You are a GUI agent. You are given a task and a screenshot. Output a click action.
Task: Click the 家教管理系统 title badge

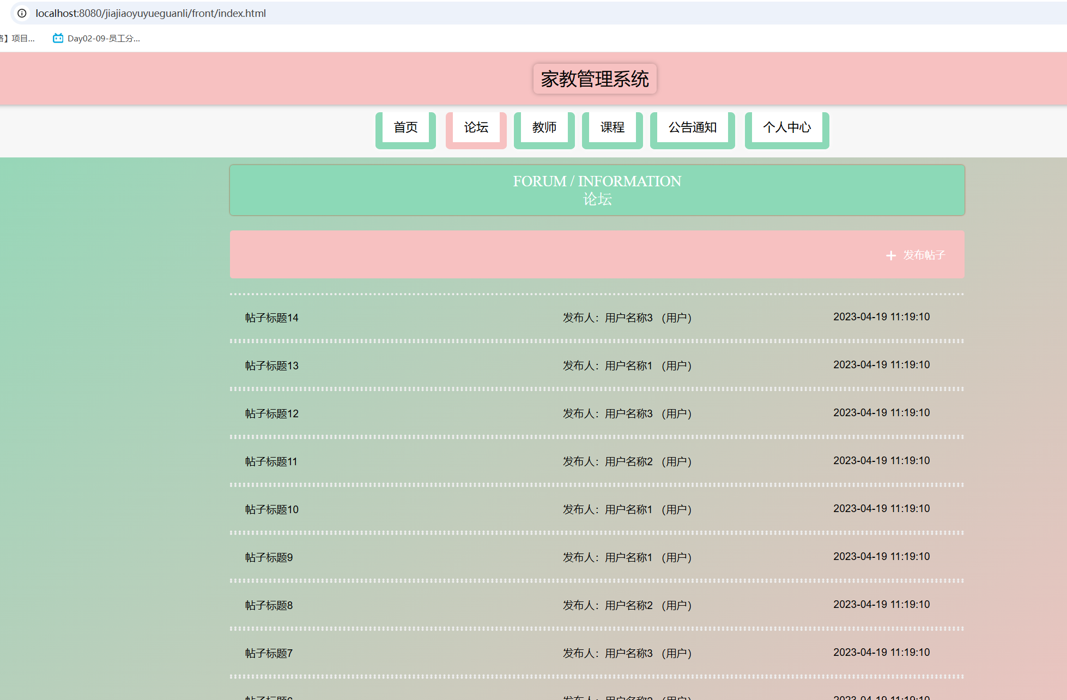point(595,79)
